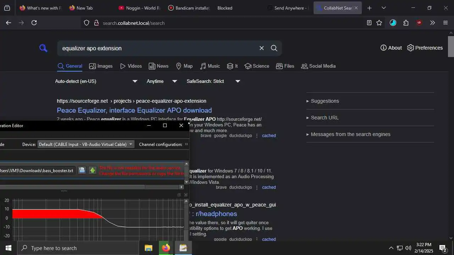Image resolution: width=454 pixels, height=255 pixels.
Task: Show more toolbar tools via double chevron
Action: (432, 23)
